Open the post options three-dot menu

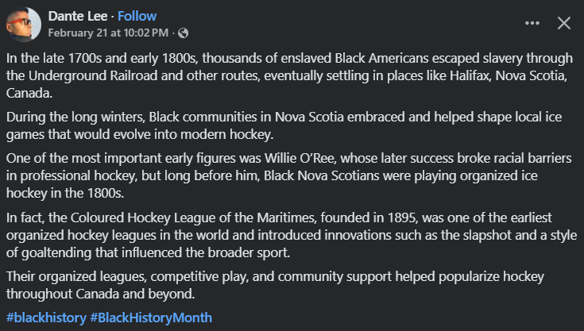[532, 23]
